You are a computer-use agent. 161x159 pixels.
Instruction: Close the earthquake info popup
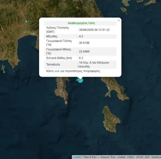point(119,20)
